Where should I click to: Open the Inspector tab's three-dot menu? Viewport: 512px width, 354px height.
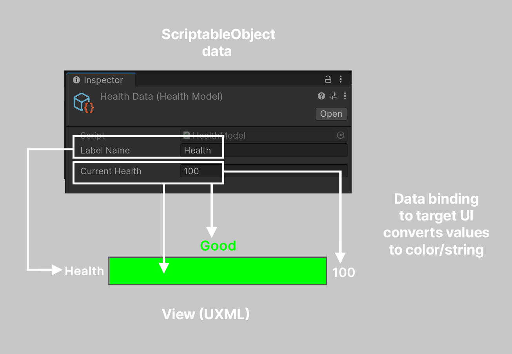coord(340,79)
